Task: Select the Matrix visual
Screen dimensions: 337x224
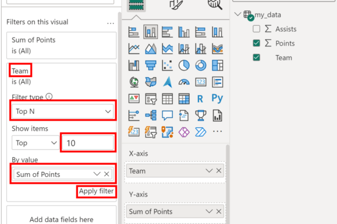Action: pos(184,99)
